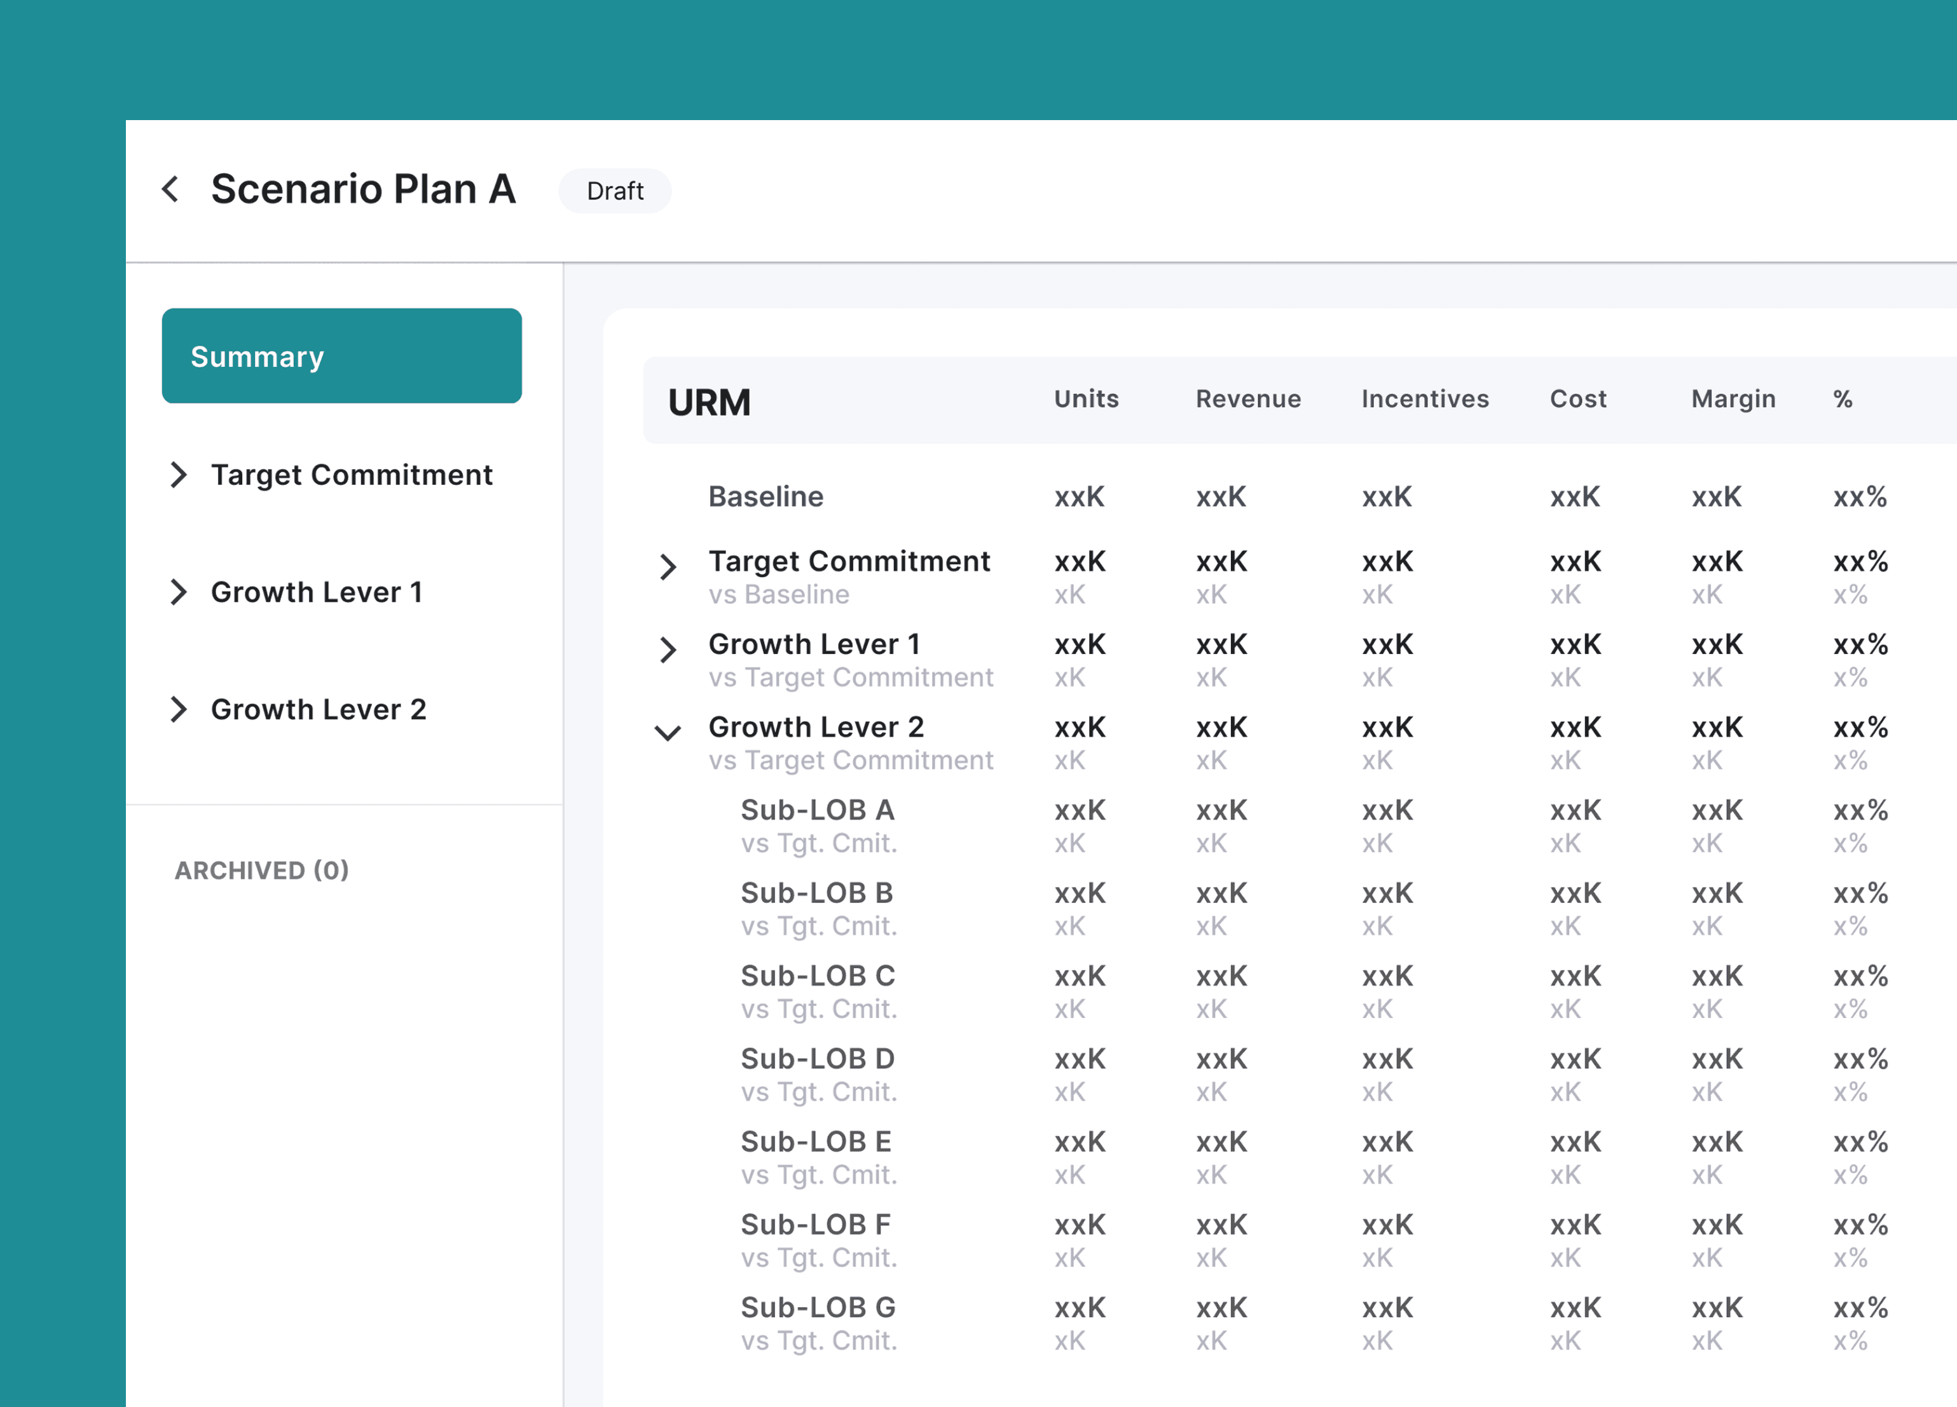Open Growth Lever 1 label in sidebar
The image size is (1957, 1407).
point(317,592)
